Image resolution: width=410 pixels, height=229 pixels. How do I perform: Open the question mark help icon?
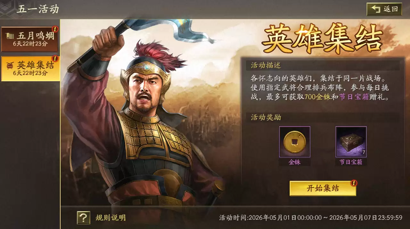click(x=83, y=218)
